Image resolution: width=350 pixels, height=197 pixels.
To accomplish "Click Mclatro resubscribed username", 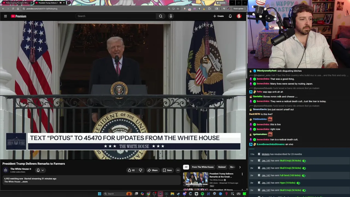I will (x=266, y=154).
